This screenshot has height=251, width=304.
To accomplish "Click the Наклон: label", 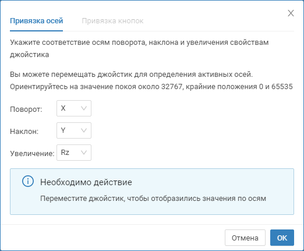I will click(x=24, y=132).
